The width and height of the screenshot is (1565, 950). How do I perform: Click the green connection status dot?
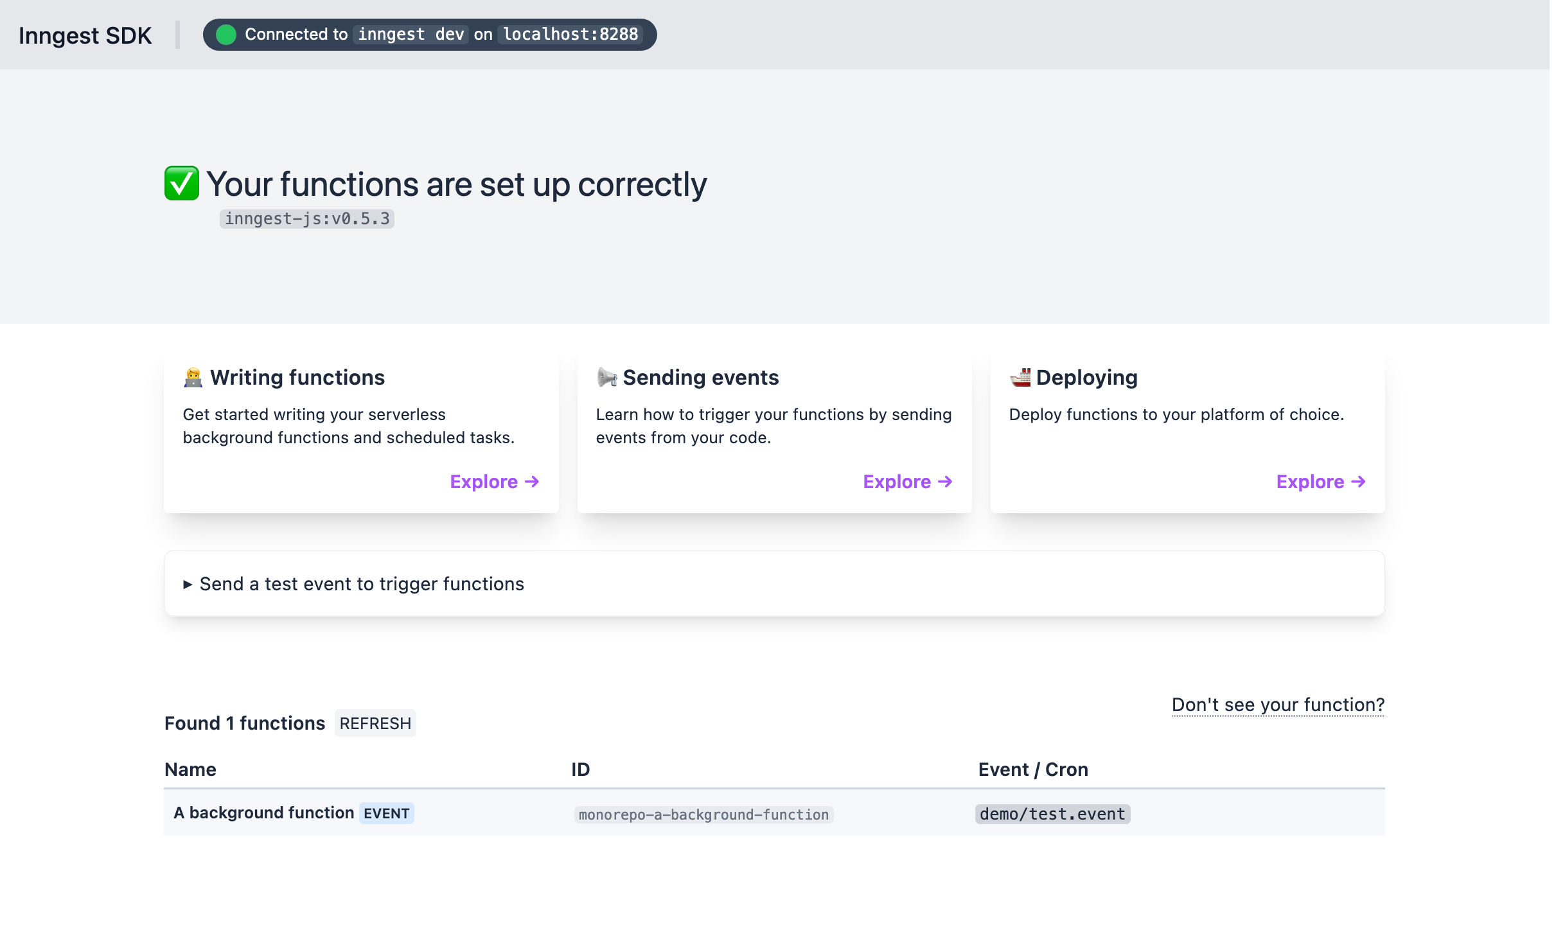pyautogui.click(x=225, y=35)
